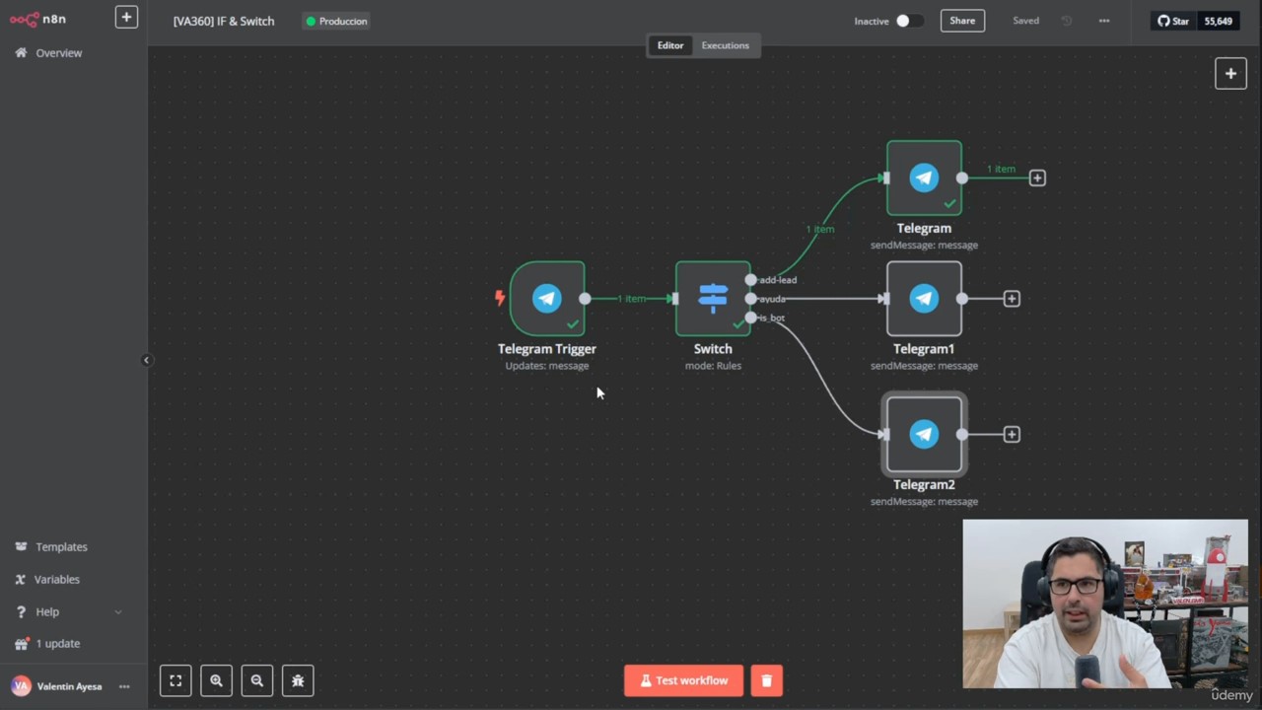Toggle workflow Inactive switch
1262x710 pixels.
pos(908,21)
